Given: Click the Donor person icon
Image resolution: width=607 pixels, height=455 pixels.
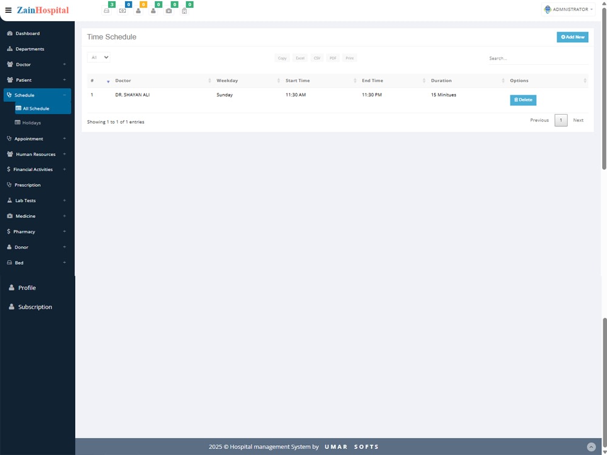Looking at the screenshot, I should (10, 247).
